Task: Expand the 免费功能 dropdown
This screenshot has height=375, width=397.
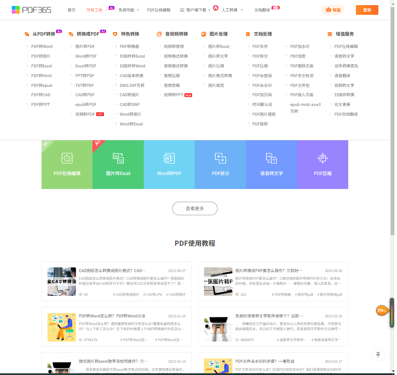Action: tap(128, 10)
